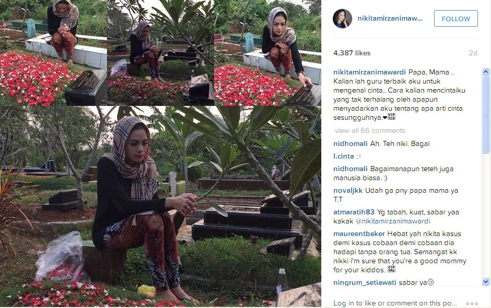491x308 pixels.
Task: Open atmaratih83 commenter profile
Action: click(354, 212)
